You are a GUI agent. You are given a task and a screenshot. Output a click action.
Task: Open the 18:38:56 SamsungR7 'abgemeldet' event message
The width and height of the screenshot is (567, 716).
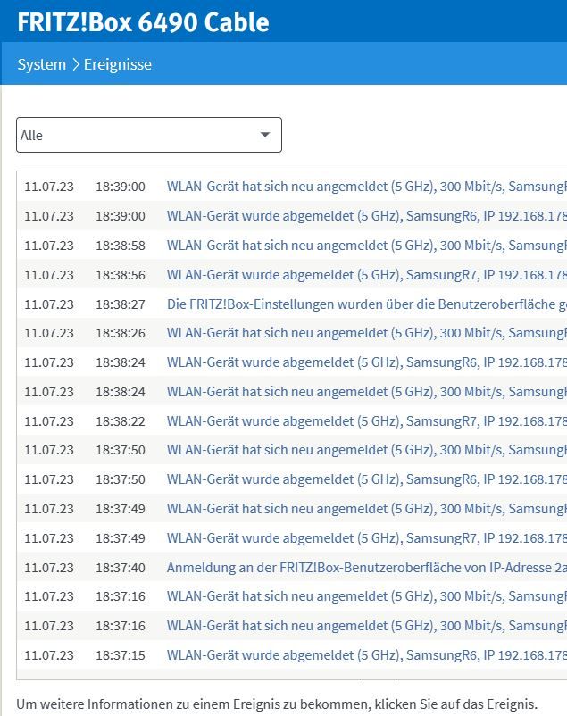click(366, 275)
